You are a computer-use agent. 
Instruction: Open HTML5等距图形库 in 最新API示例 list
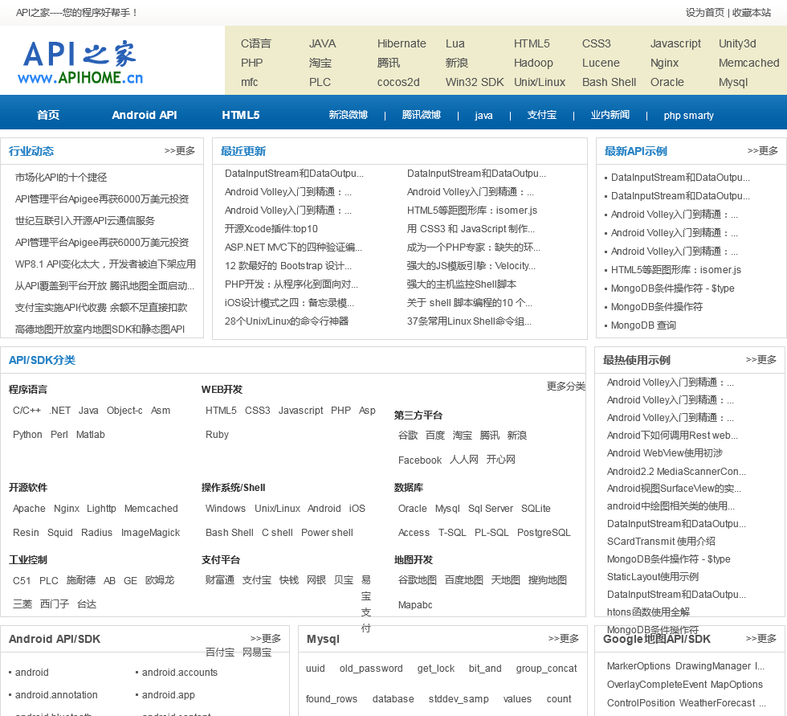675,270
